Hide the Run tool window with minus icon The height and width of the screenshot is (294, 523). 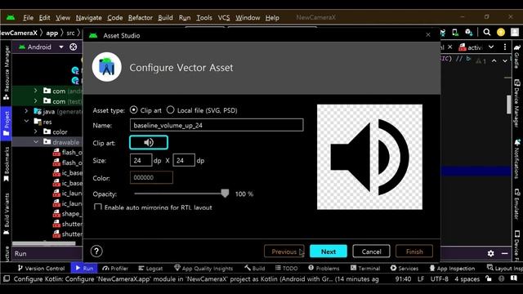click(x=505, y=253)
